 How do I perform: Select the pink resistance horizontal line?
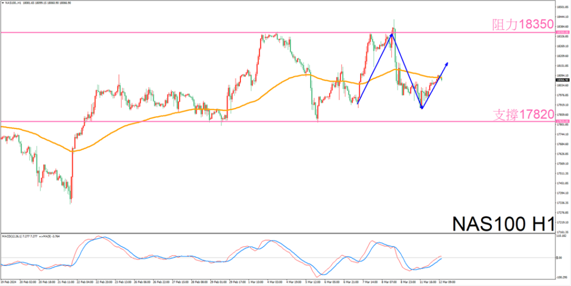pyautogui.click(x=167, y=33)
